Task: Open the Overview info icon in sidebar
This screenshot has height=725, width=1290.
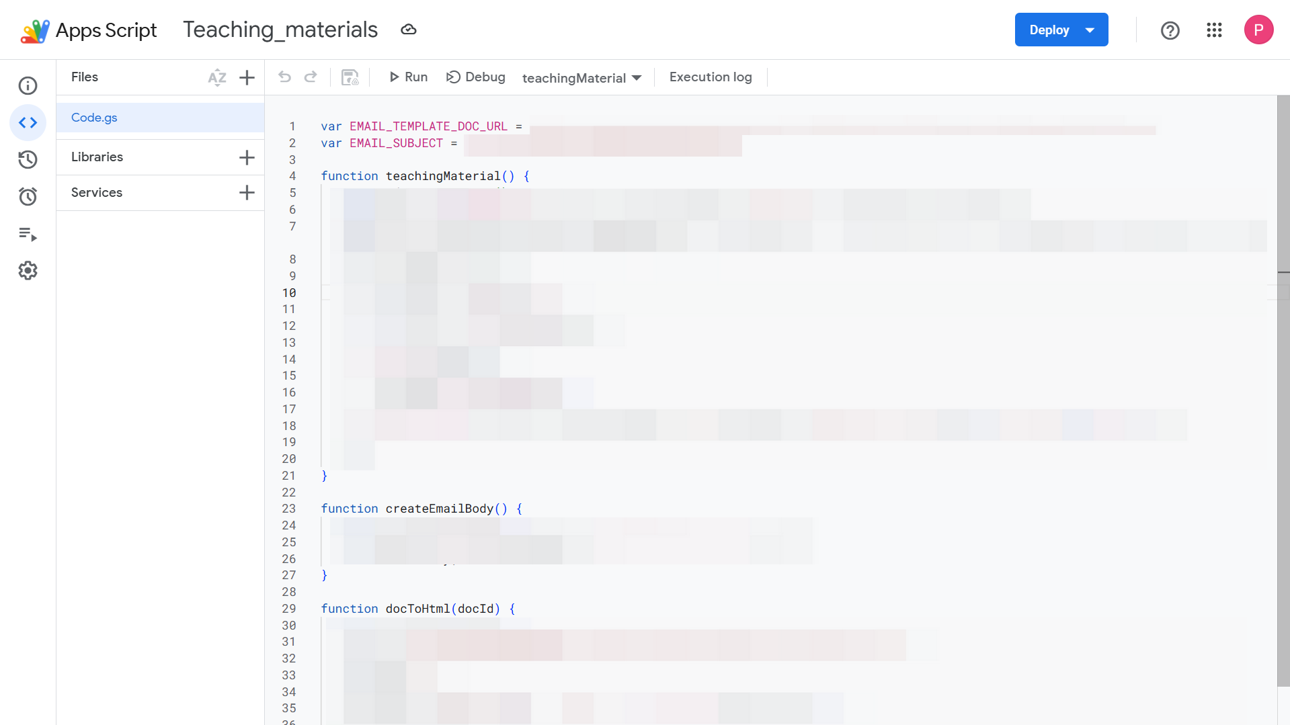Action: [28, 86]
